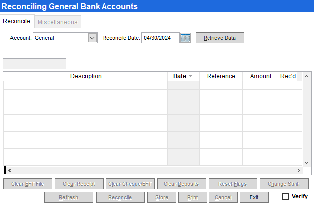
Task: Click the Clear Cheque\EFT button
Action: point(130,184)
